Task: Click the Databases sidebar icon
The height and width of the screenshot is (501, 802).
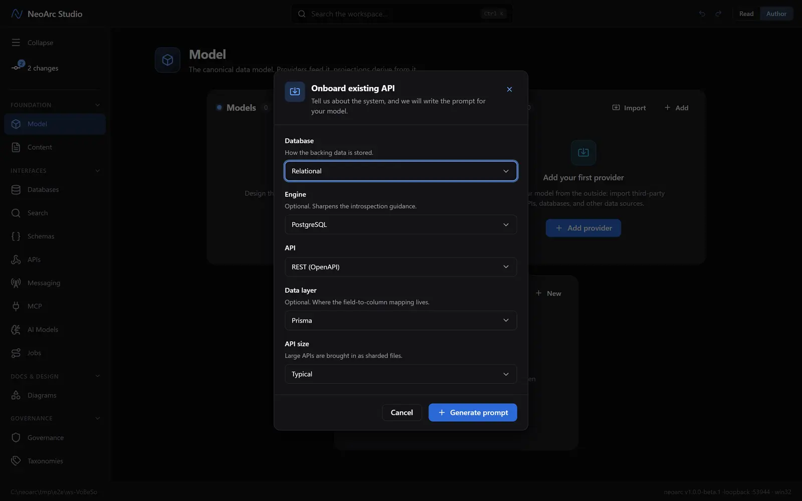Action: 16,190
